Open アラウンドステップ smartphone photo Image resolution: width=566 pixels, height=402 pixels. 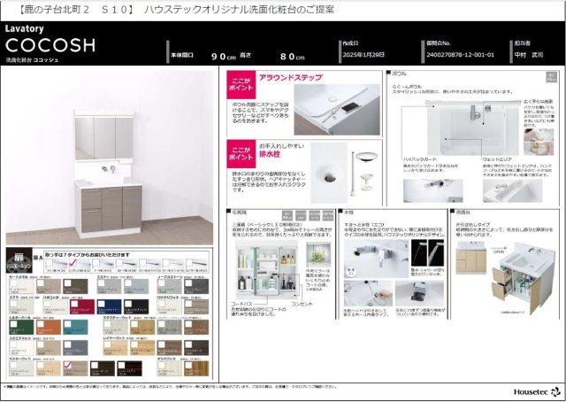tap(337, 110)
